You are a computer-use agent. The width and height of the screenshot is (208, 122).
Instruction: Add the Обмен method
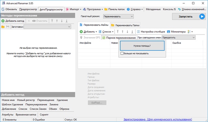pyautogui.click(x=53, y=109)
